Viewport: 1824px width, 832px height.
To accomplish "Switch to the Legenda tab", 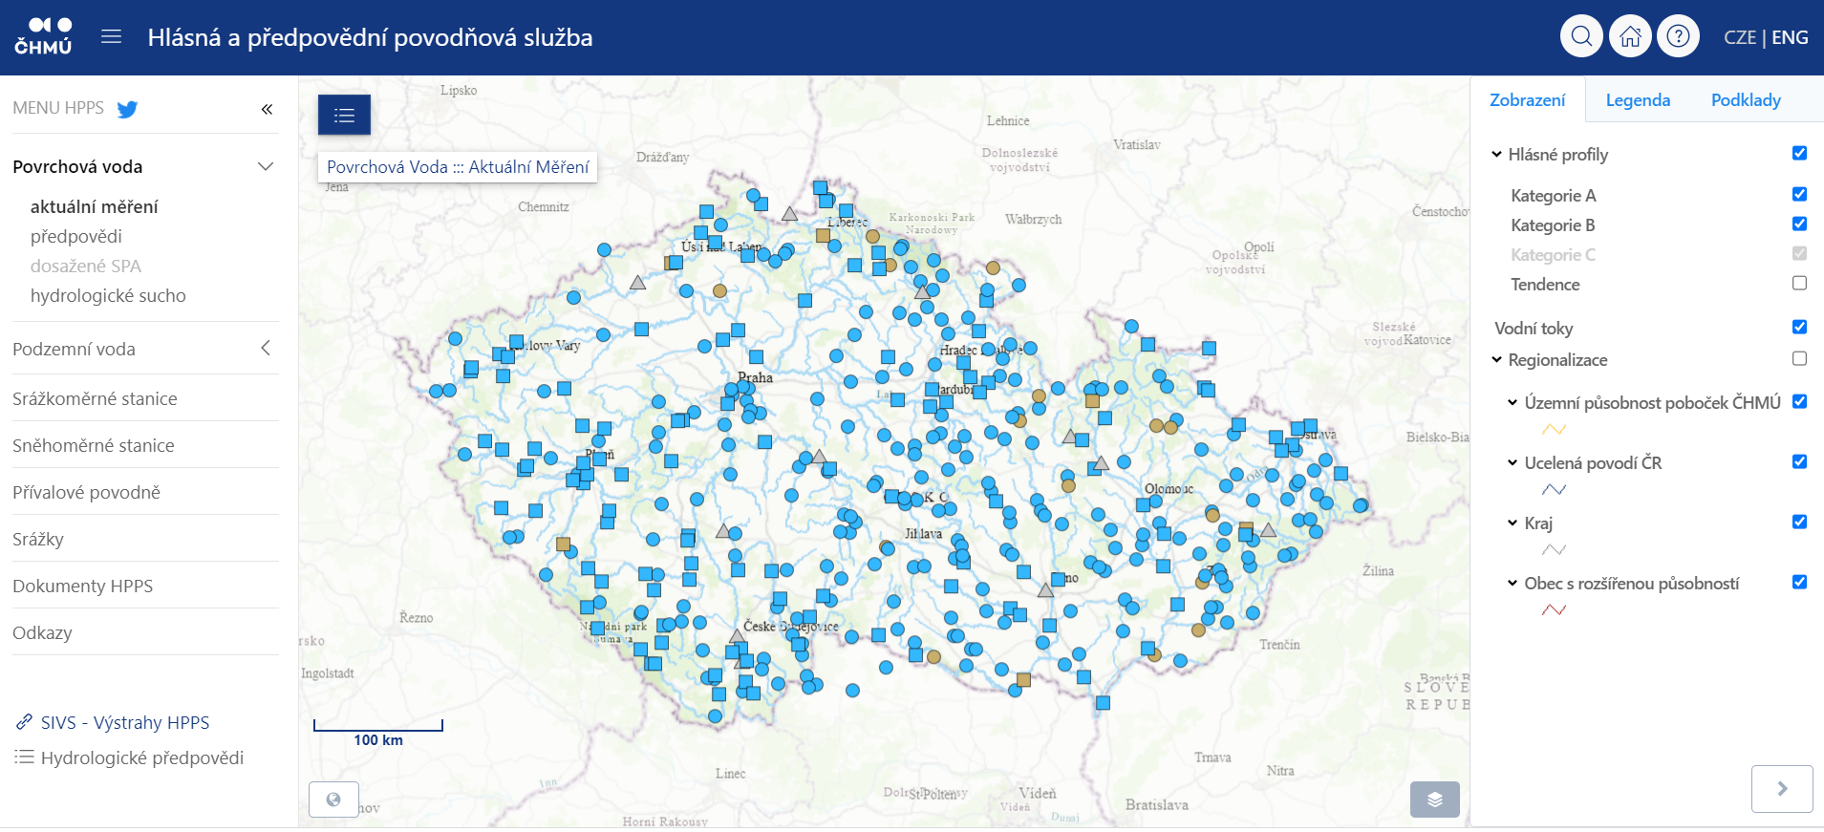I will click(1638, 100).
